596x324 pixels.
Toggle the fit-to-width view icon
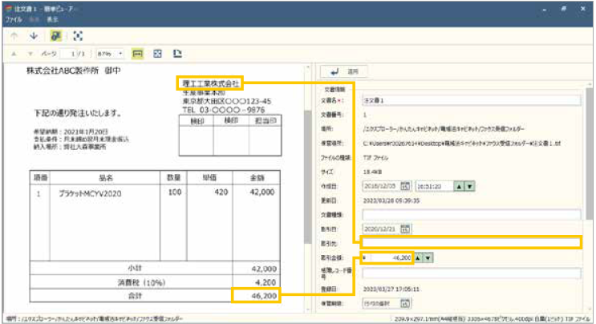(137, 54)
